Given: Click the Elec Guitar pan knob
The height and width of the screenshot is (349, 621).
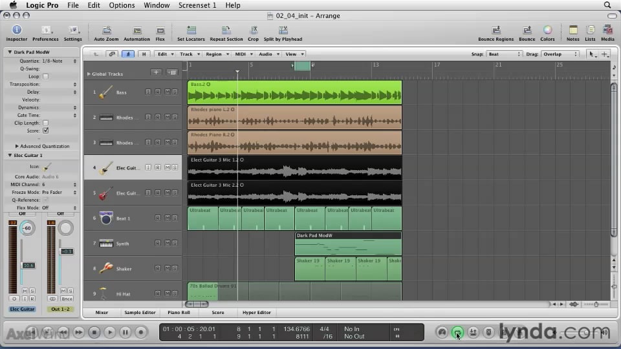Looking at the screenshot, I should point(27,228).
